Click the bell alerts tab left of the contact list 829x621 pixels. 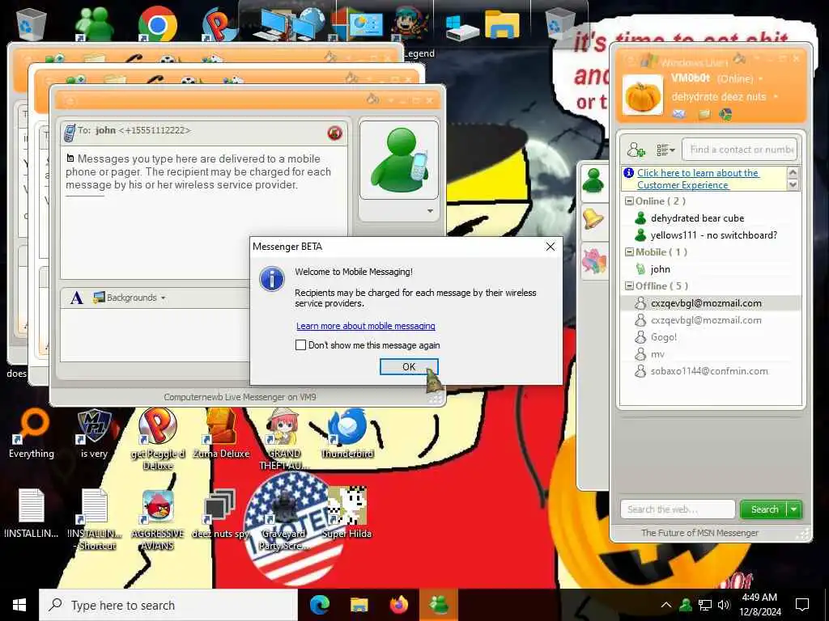pyautogui.click(x=593, y=218)
